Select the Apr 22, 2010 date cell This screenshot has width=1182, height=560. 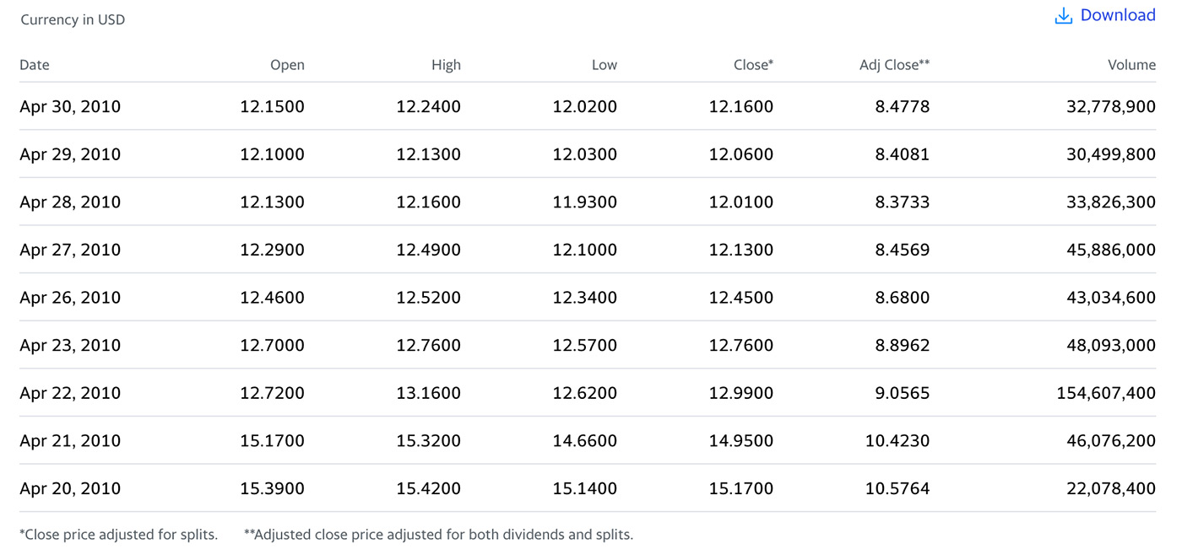click(x=70, y=393)
